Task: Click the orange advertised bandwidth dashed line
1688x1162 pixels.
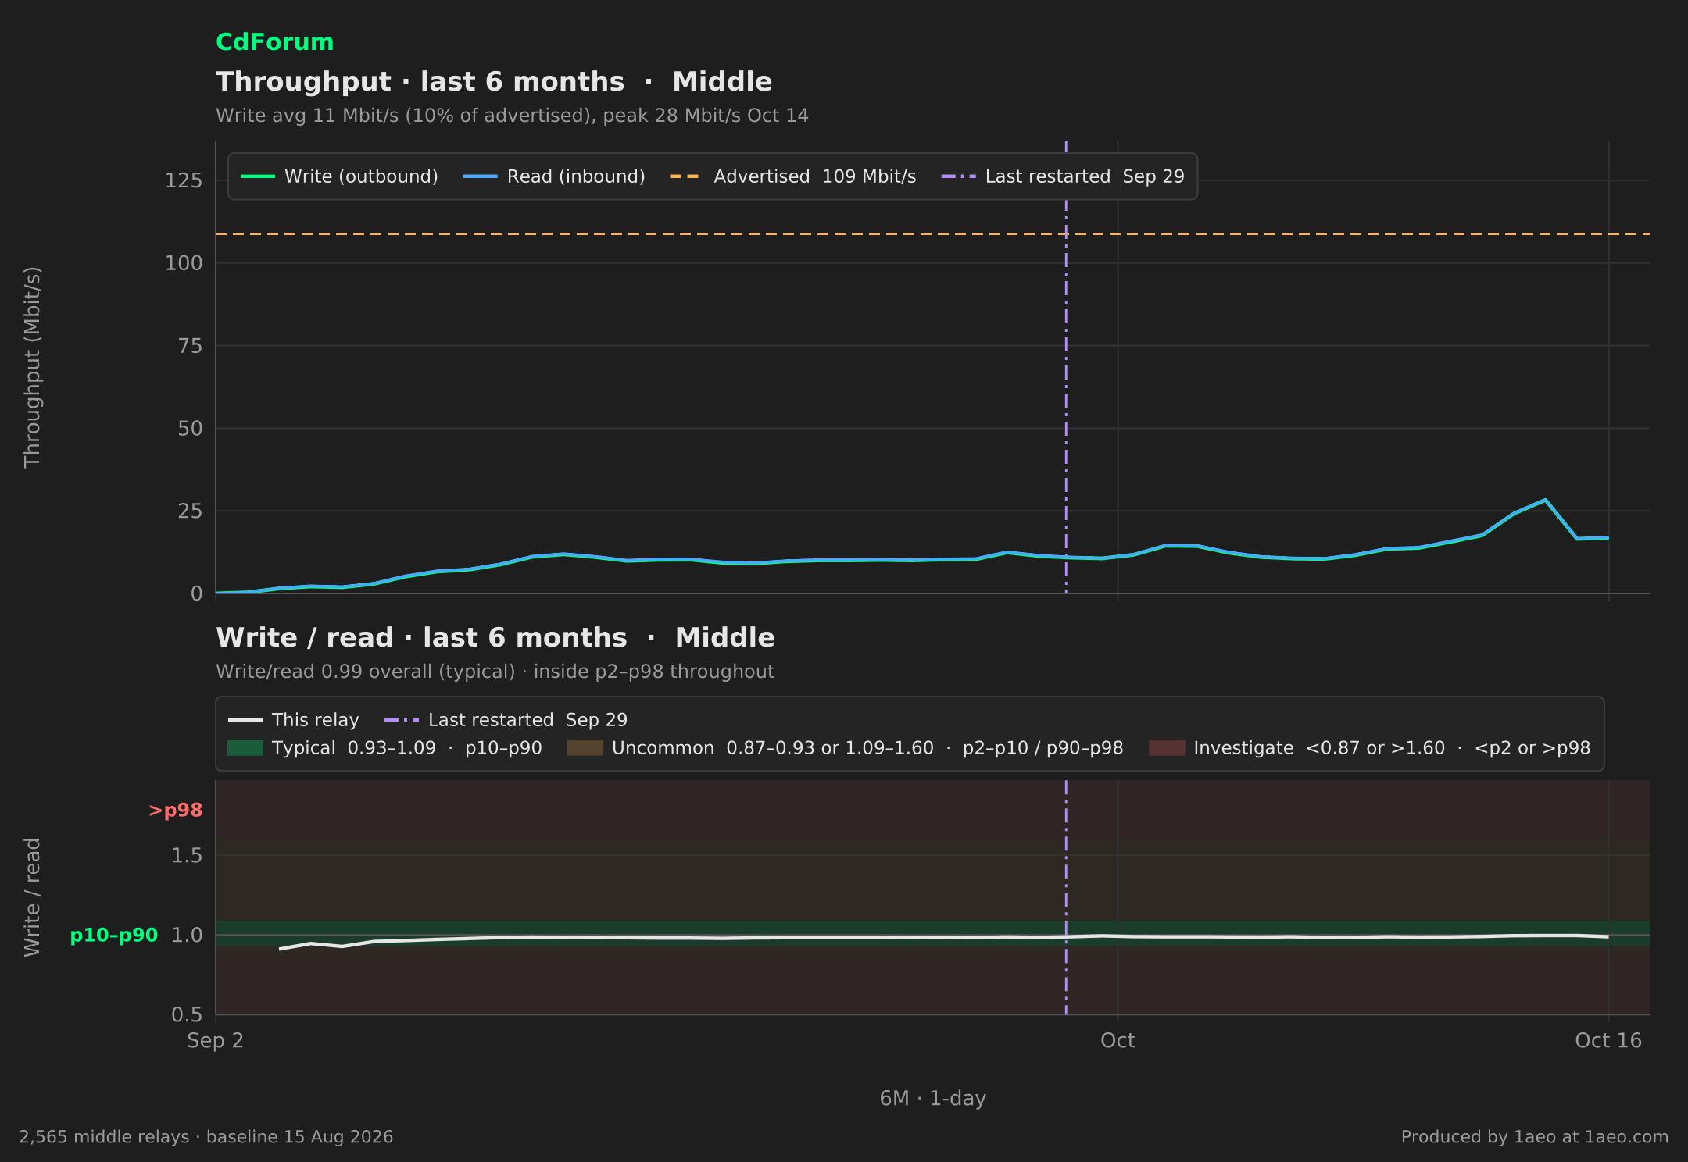Action: [x=933, y=233]
